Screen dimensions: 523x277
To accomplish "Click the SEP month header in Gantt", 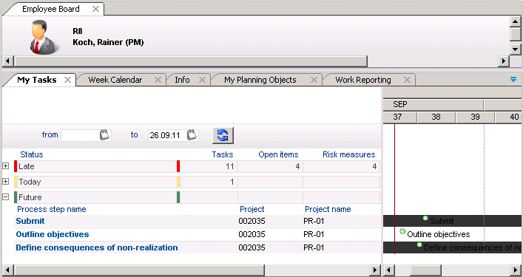I will [433, 105].
